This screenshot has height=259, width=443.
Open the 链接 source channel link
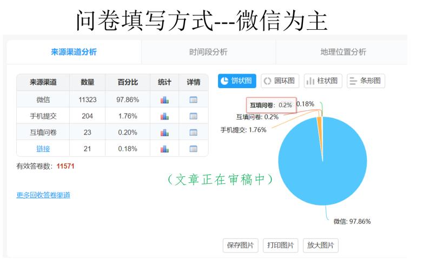(x=43, y=149)
